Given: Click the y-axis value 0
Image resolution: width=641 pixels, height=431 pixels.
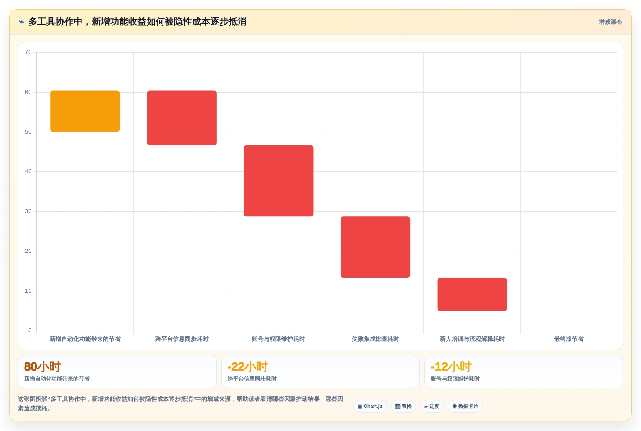Looking at the screenshot, I should point(30,331).
